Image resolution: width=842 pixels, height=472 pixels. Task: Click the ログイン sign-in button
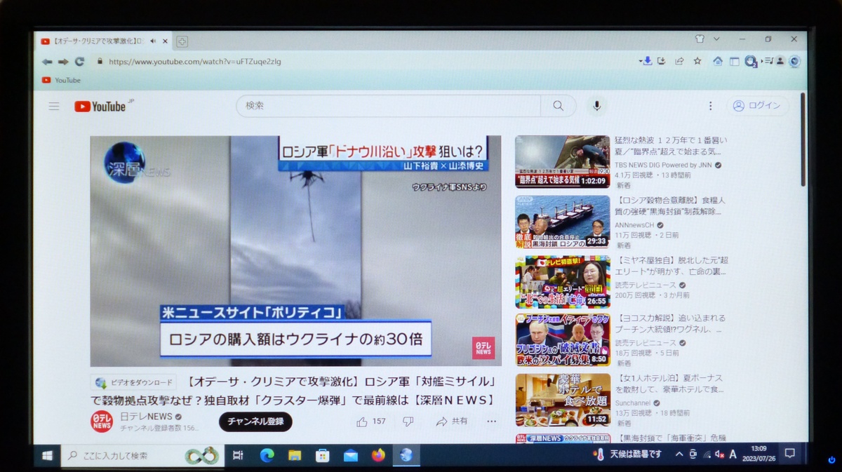[756, 106]
